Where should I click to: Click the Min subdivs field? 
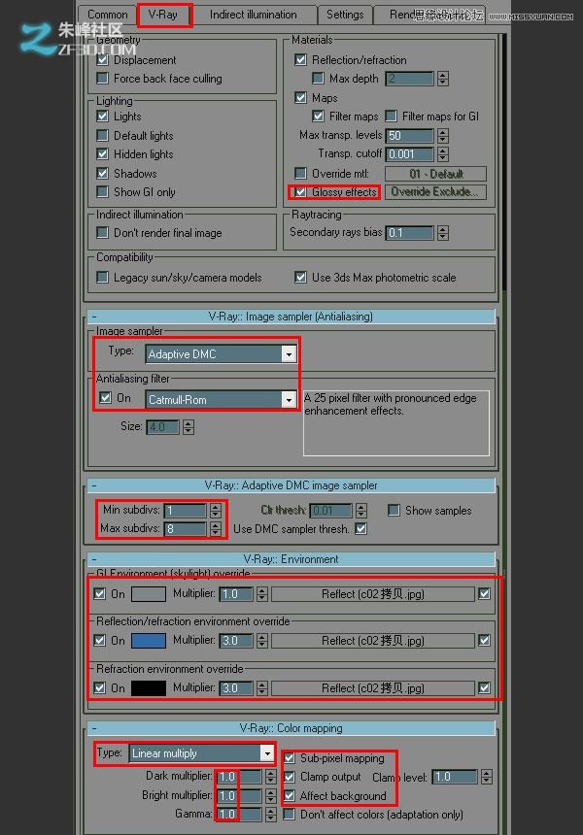coord(185,511)
